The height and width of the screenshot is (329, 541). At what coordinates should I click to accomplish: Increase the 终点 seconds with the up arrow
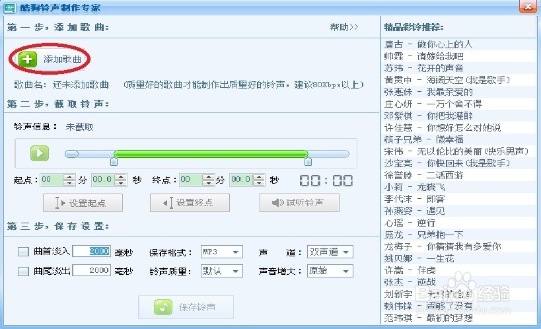click(x=259, y=177)
